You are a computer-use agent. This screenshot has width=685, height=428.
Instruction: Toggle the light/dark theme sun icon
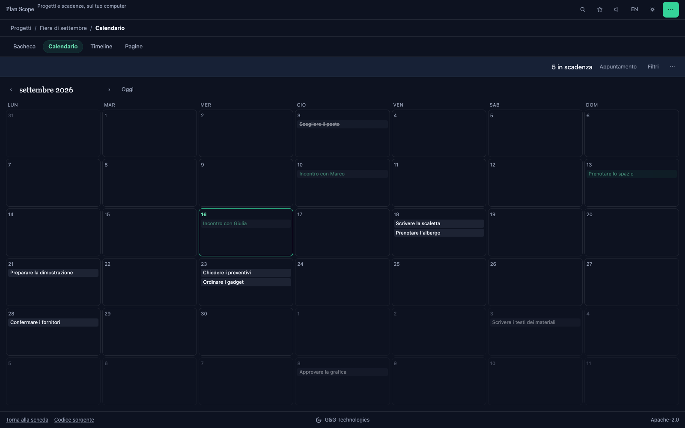coord(652,9)
